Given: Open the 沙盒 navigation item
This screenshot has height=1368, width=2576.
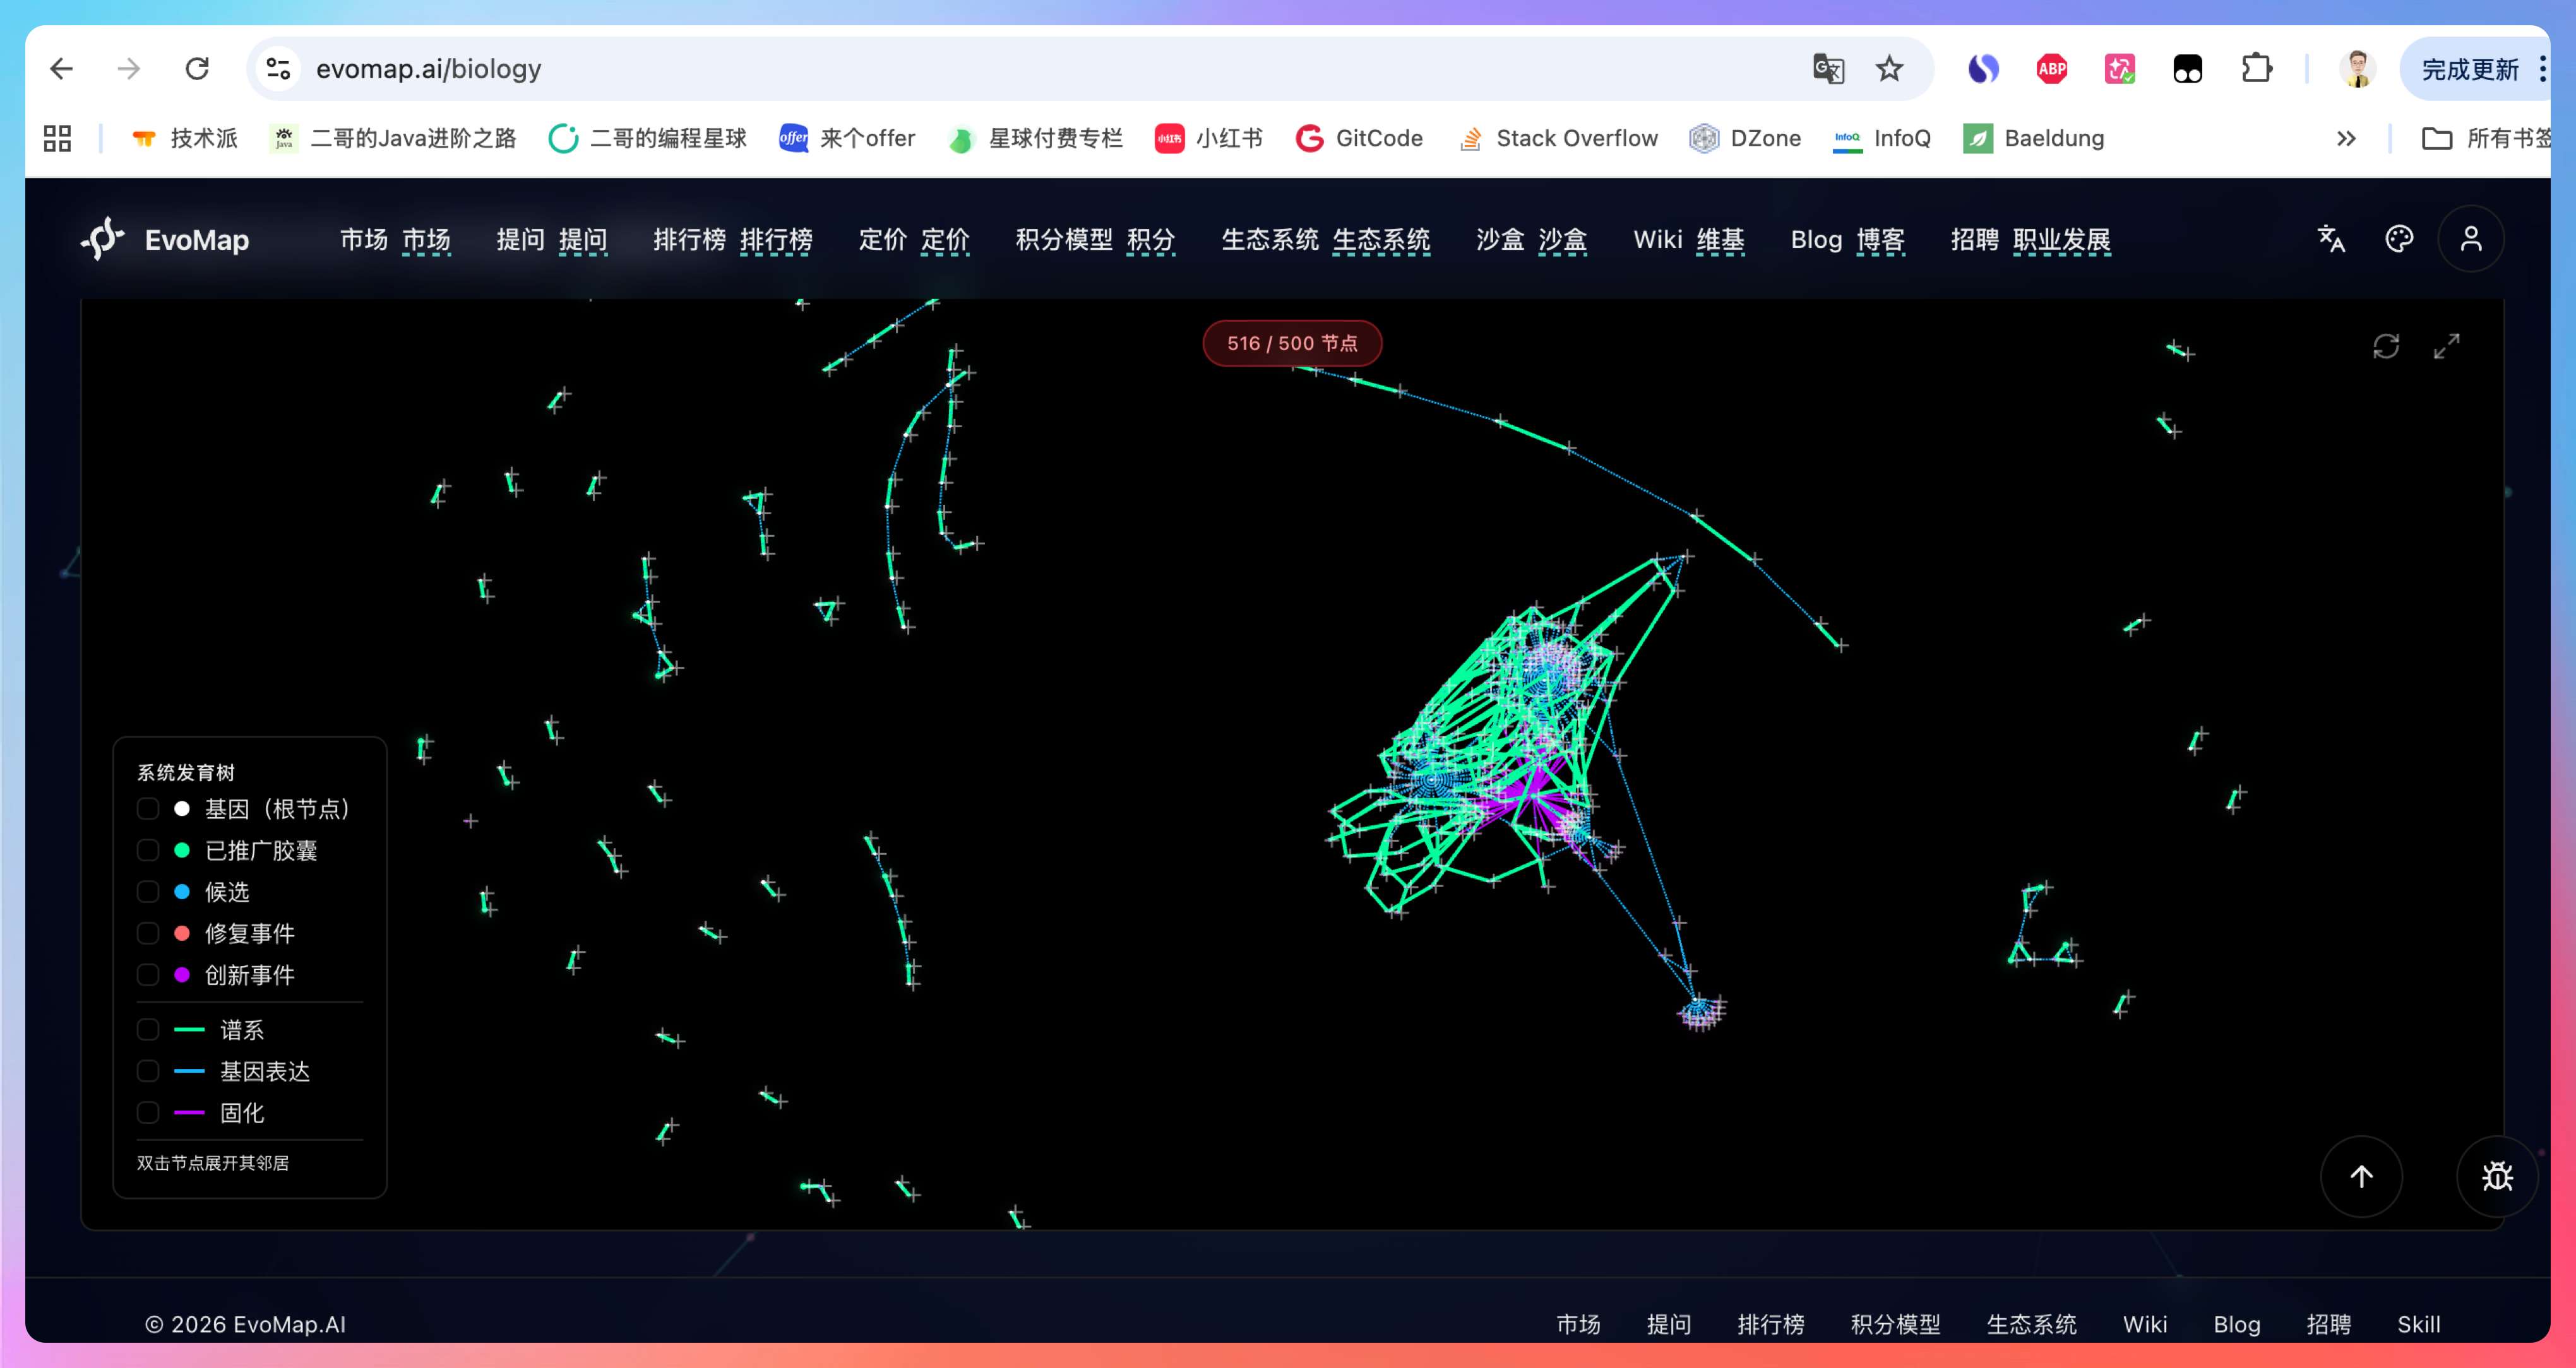Looking at the screenshot, I should click(x=1500, y=240).
